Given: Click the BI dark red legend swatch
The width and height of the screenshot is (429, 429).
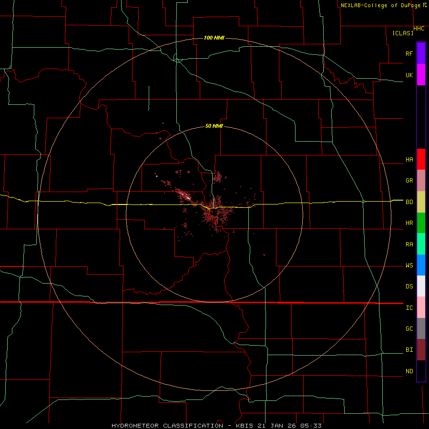Looking at the screenshot, I should coord(421,350).
